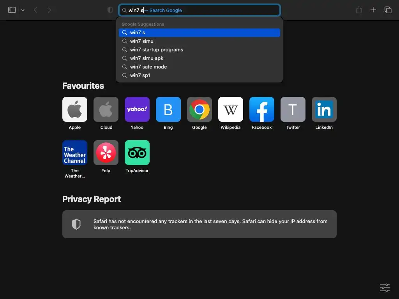The height and width of the screenshot is (299, 399).
Task: Open the Apple favourite
Action: (75, 109)
